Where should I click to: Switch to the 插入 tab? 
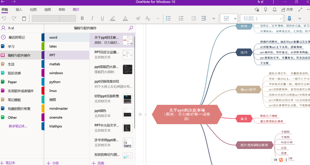[19, 9]
